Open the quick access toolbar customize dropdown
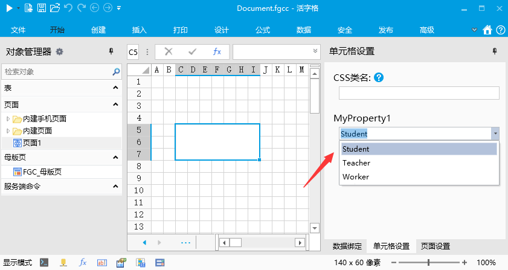508x270 pixels. pyautogui.click(x=119, y=8)
